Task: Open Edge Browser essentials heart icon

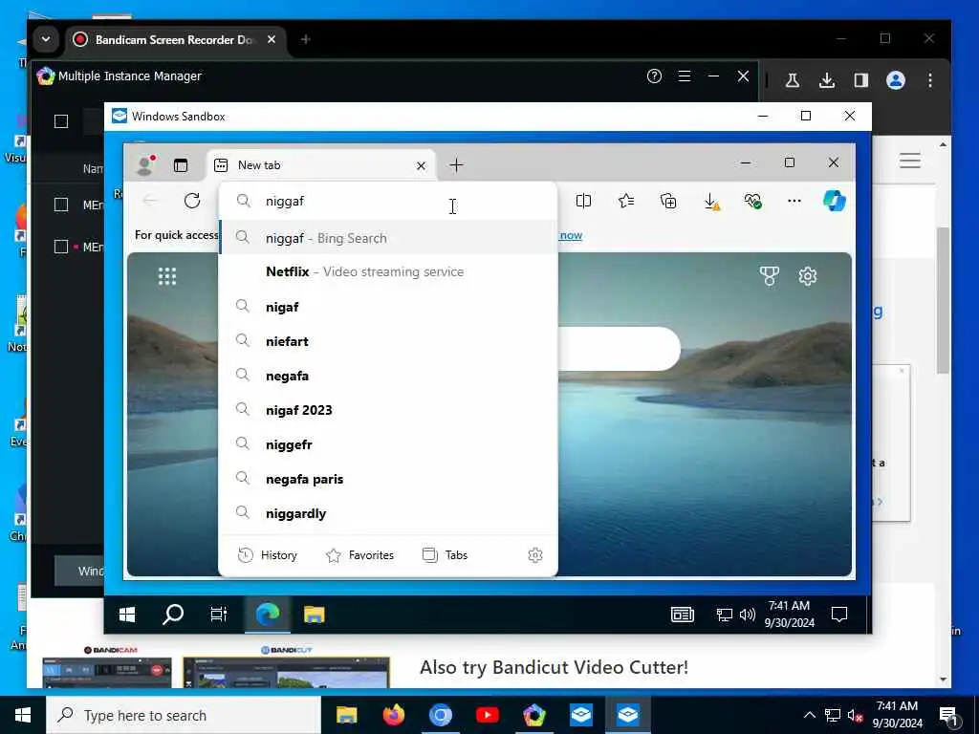Action: (752, 201)
